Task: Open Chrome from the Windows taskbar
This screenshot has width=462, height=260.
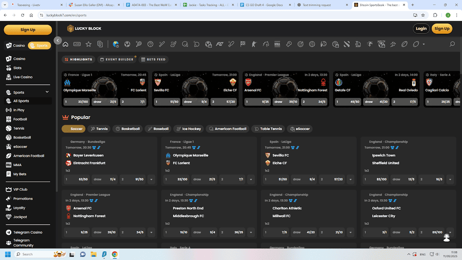Action: click(115, 254)
